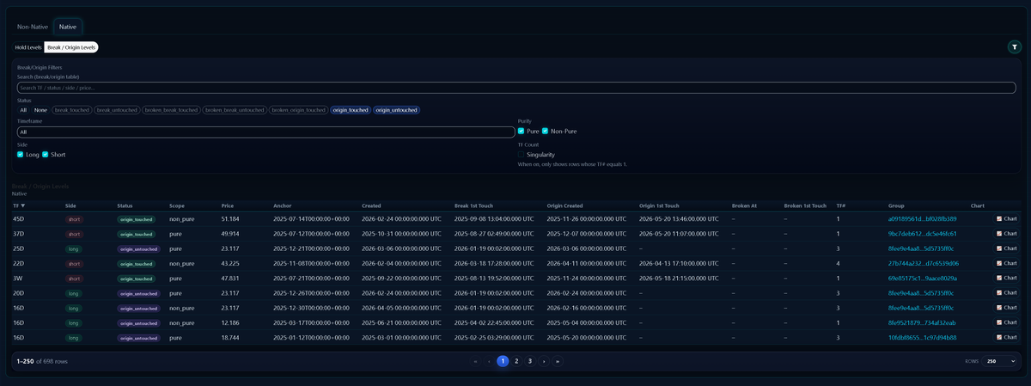Sort by the Price column header
The width and height of the screenshot is (1031, 386).
[x=228, y=205]
